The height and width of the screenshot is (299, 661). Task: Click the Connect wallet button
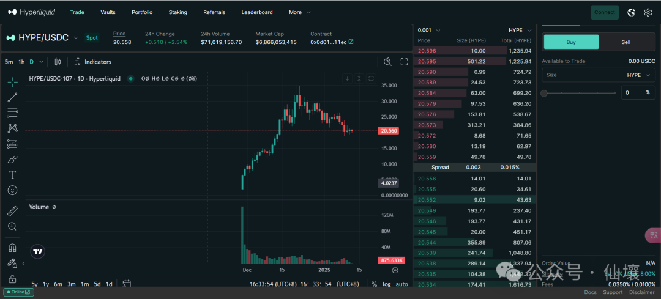click(605, 13)
